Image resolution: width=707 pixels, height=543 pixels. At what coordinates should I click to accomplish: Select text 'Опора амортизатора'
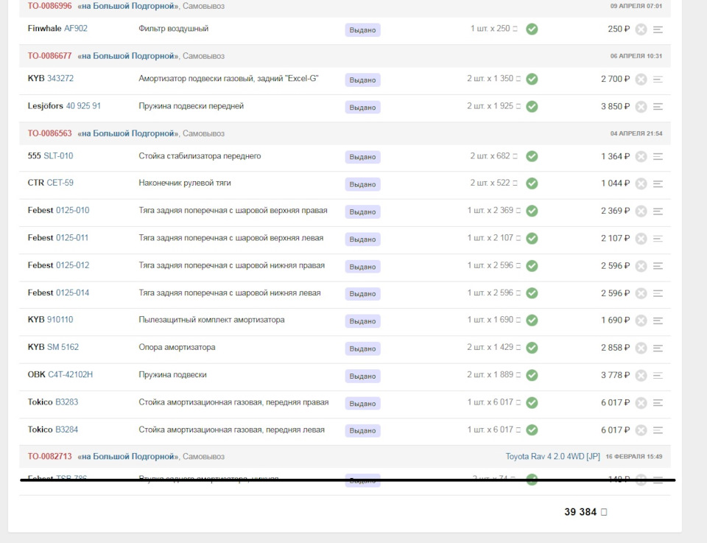click(x=177, y=347)
